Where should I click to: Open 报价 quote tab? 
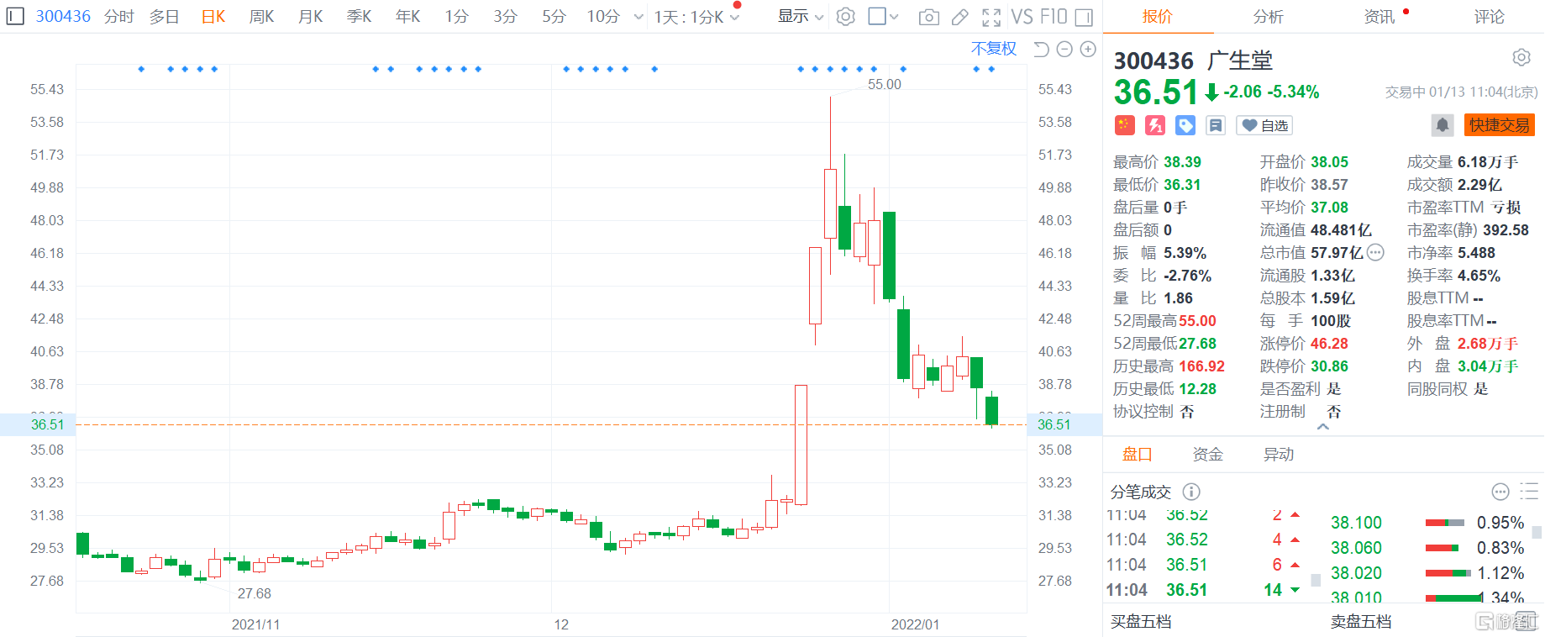point(1158,17)
